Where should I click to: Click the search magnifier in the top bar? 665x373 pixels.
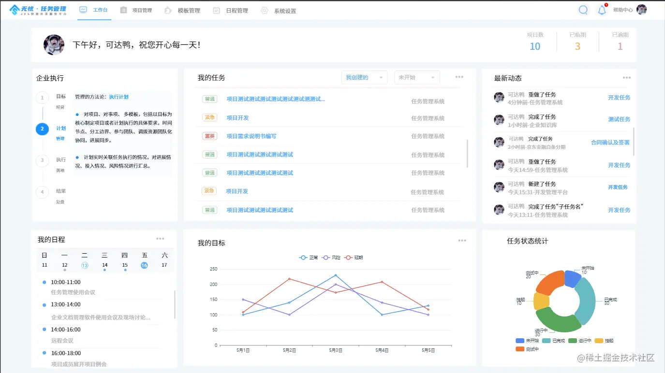pyautogui.click(x=583, y=10)
